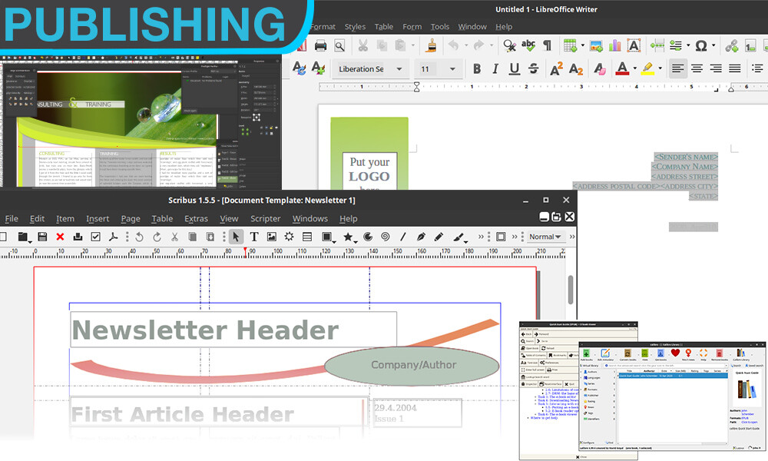Click the 'Put your LOGO here' placeholder

pyautogui.click(x=369, y=173)
